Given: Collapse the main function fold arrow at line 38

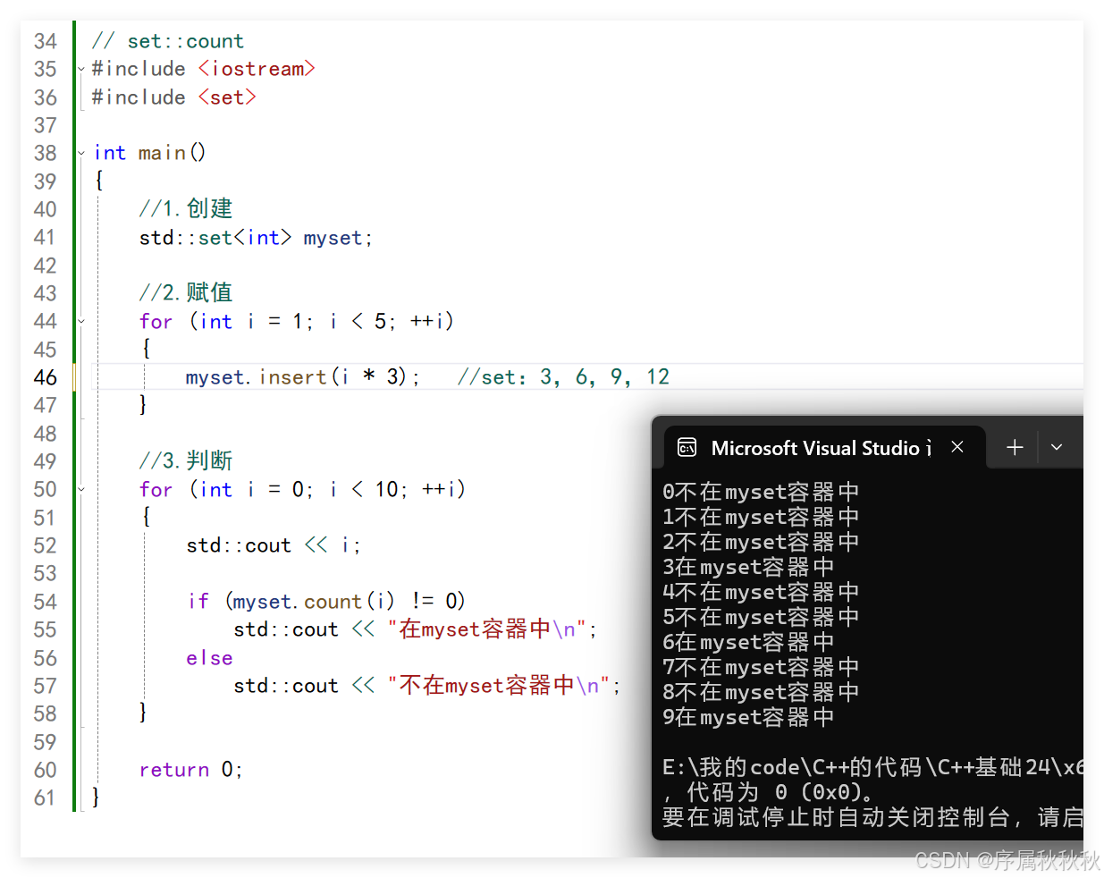Looking at the screenshot, I should point(80,153).
